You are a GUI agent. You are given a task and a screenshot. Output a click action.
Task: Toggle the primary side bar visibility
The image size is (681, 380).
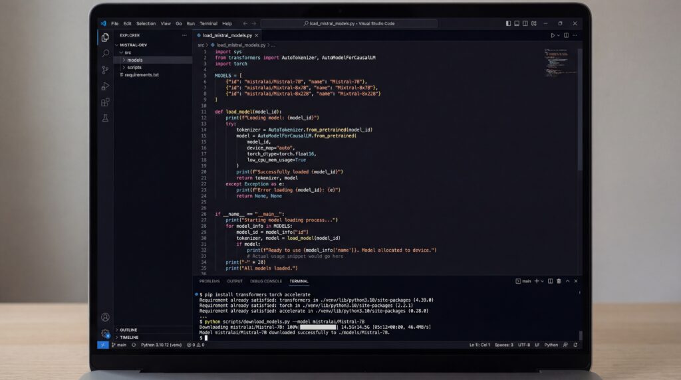508,23
